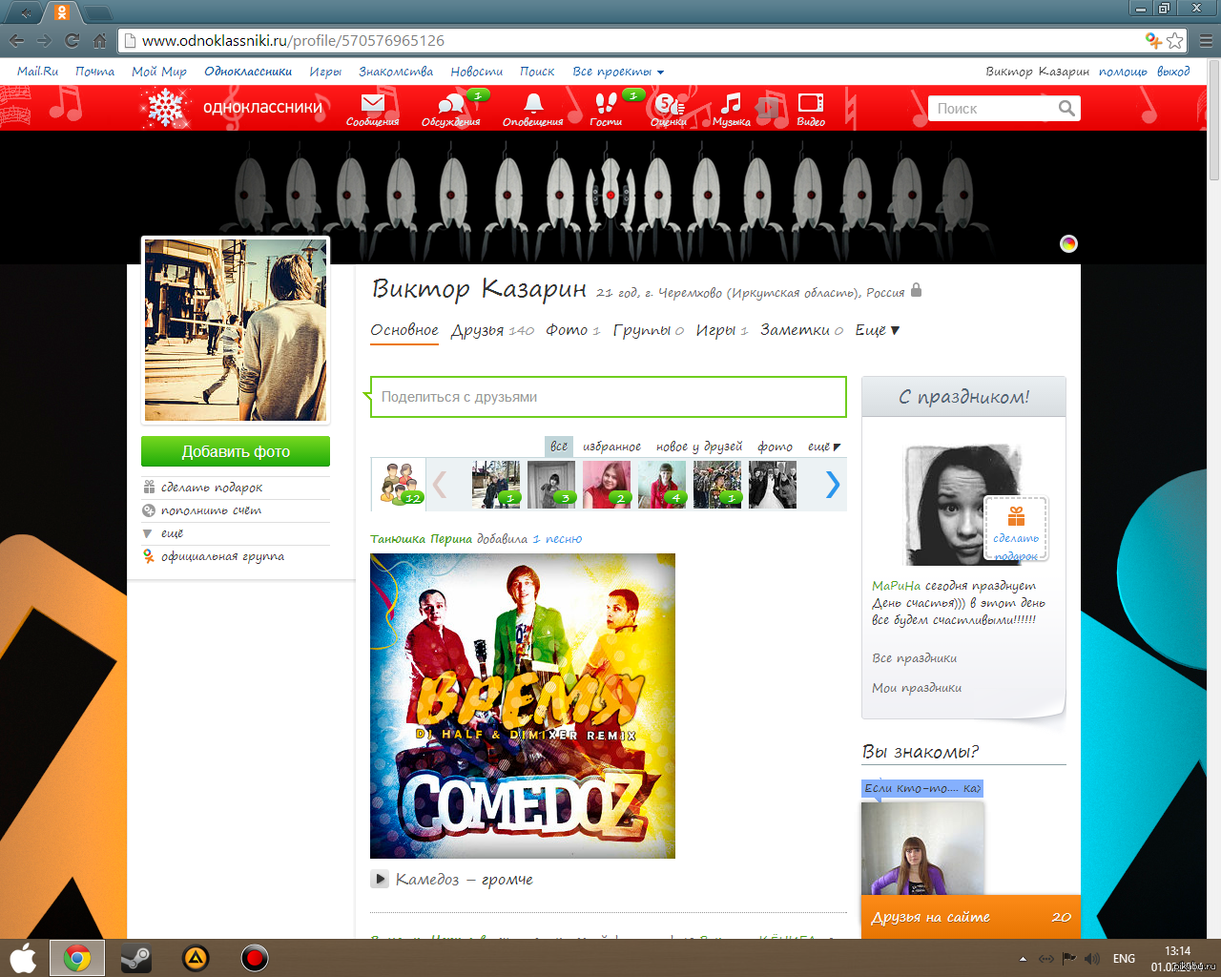Viewport: 1221px width, 977px height.
Task: Click the cover theme color circle icon
Action: tap(1068, 243)
